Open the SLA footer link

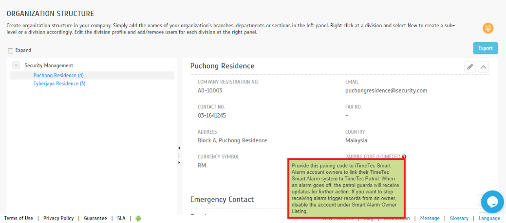[x=121, y=218]
